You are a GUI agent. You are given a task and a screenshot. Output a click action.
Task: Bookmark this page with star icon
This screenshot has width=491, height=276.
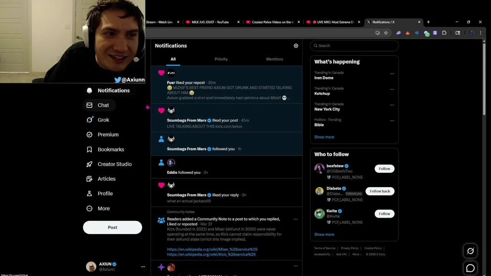coord(386,33)
